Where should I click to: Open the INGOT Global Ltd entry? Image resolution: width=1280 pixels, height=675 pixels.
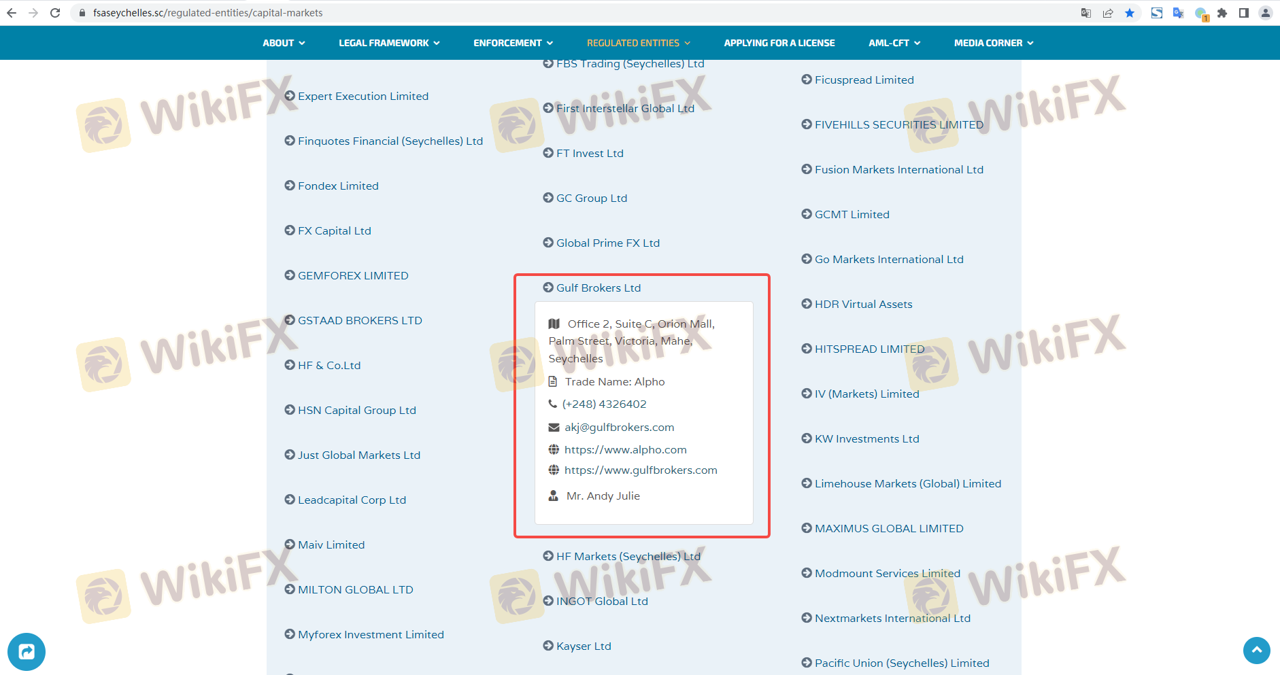tap(602, 601)
